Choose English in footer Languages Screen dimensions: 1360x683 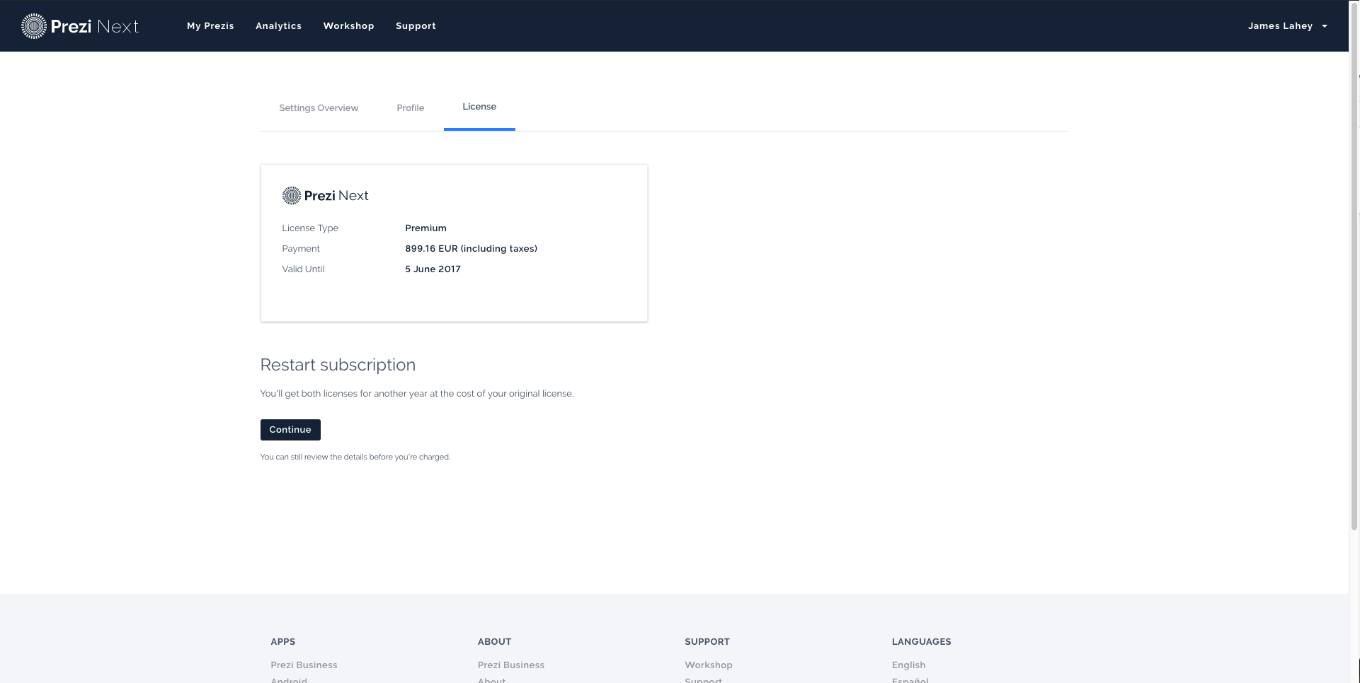[x=908, y=665]
